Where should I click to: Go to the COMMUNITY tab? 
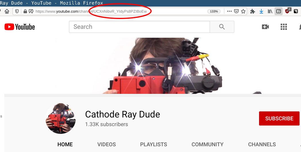pyautogui.click(x=208, y=144)
